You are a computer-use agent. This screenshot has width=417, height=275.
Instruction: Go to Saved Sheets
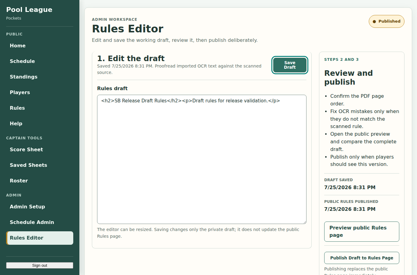pyautogui.click(x=40, y=165)
